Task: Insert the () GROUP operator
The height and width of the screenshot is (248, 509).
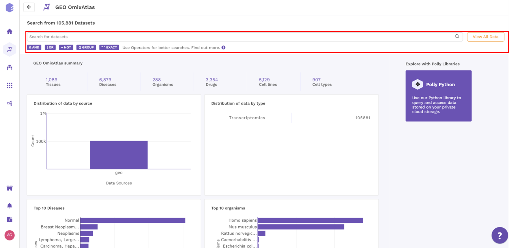Action: pyautogui.click(x=86, y=47)
